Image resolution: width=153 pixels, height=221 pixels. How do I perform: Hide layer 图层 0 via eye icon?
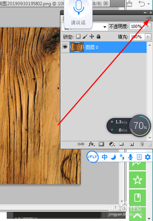point(65,47)
